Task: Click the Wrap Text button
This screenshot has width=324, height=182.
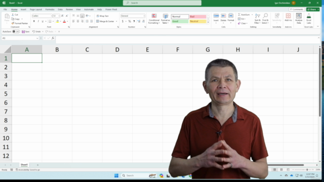Action: (102, 16)
